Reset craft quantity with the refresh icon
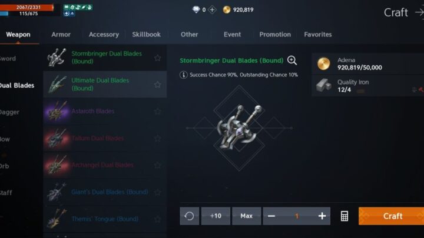The image size is (424, 238). [189, 216]
